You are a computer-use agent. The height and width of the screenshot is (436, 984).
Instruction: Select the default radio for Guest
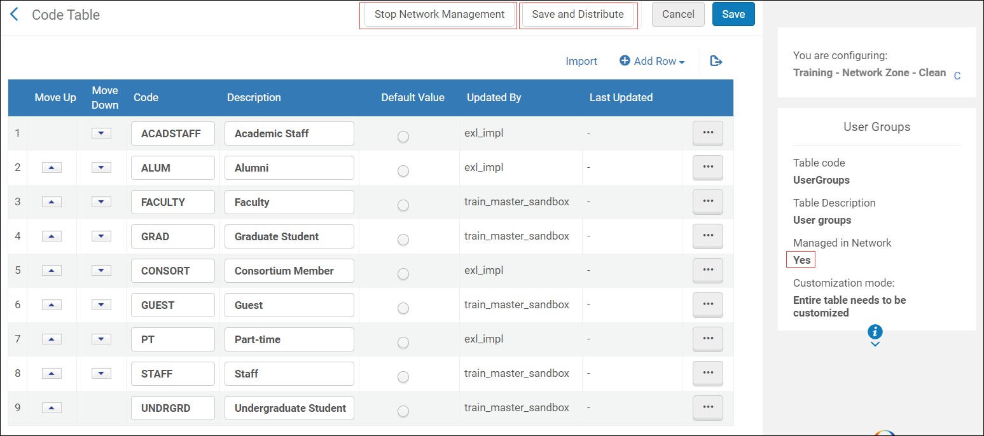[403, 308]
